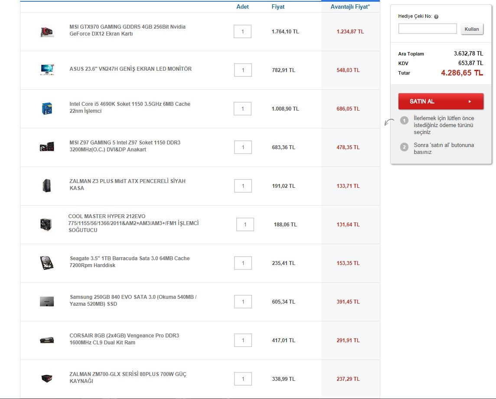Click the Samsung 840 EVO SSD thumbnail
Screen dimensions: 496x399
pyautogui.click(x=47, y=301)
